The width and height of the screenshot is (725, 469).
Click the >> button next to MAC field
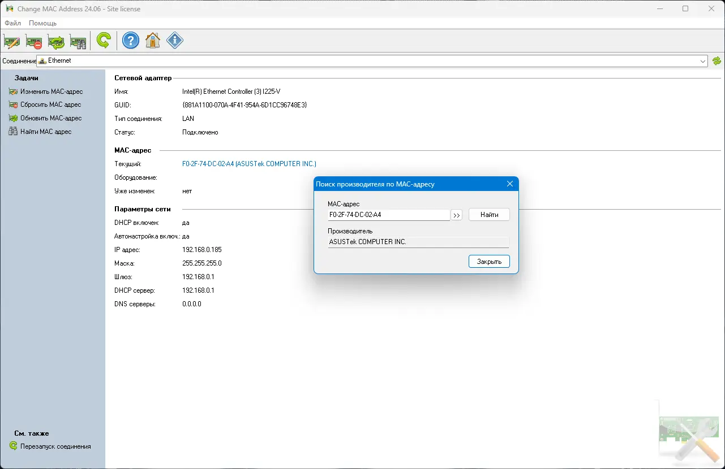[x=457, y=215]
